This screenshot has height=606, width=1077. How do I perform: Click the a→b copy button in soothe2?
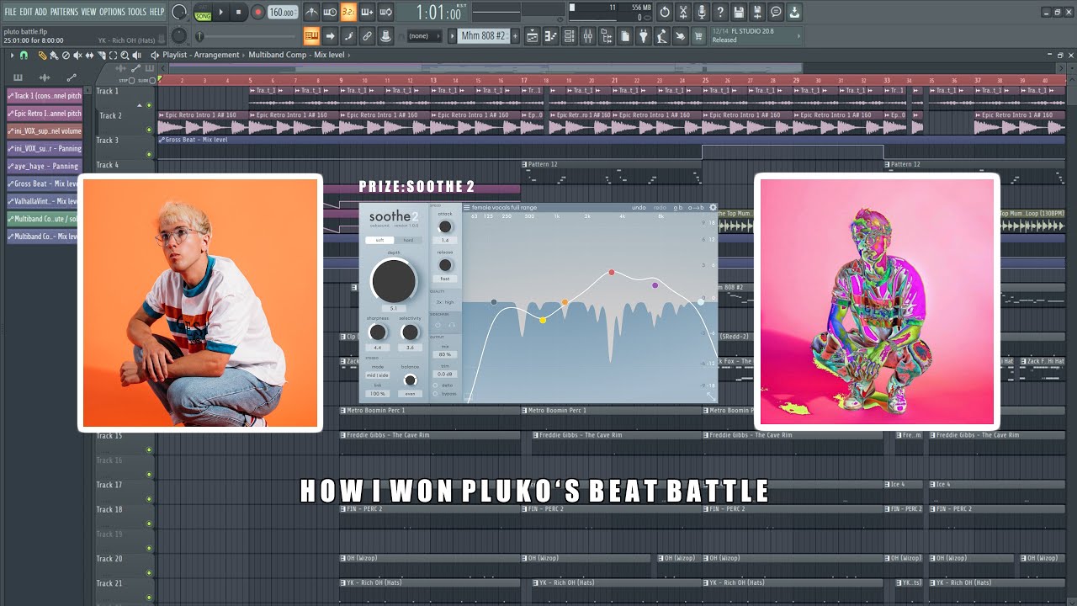point(696,207)
